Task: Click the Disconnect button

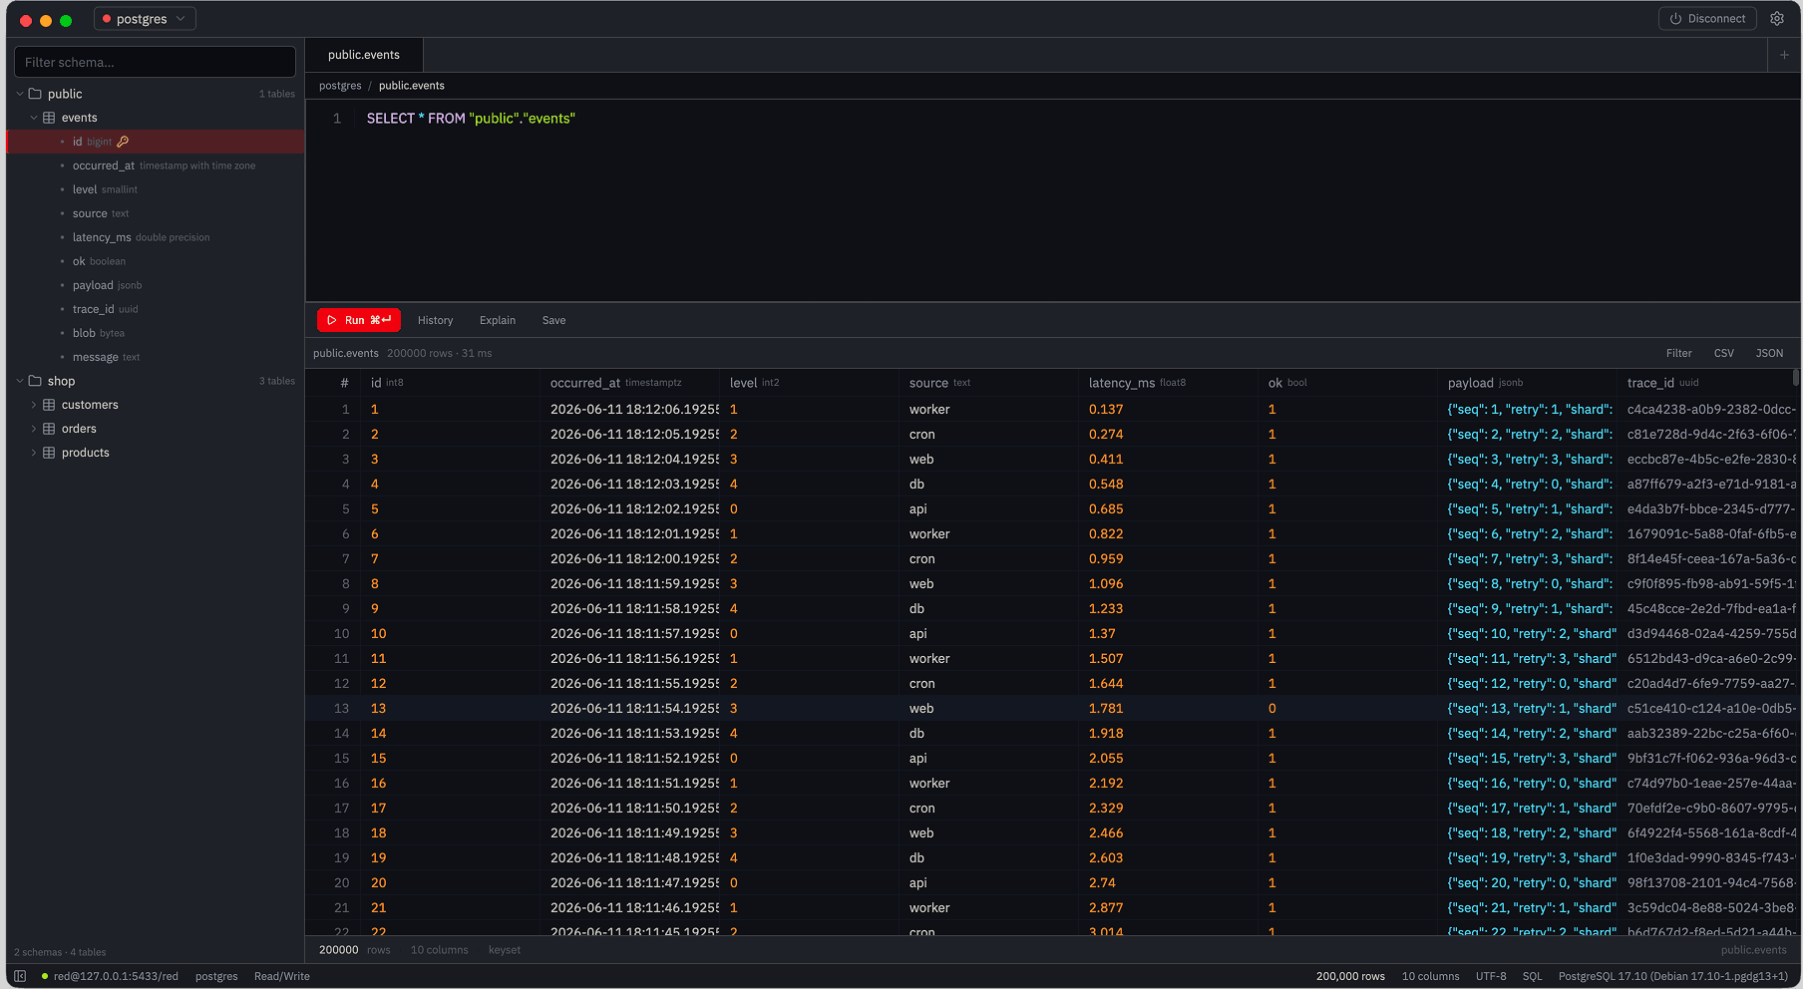Action: pyautogui.click(x=1707, y=19)
